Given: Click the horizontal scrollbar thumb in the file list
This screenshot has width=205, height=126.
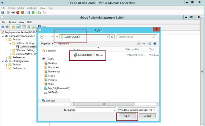Looking at the screenshot, I should (x=104, y=104).
